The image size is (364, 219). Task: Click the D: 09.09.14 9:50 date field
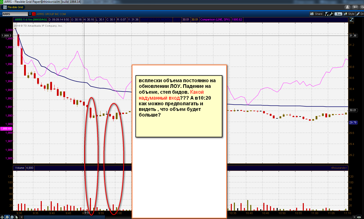click(59, 19)
